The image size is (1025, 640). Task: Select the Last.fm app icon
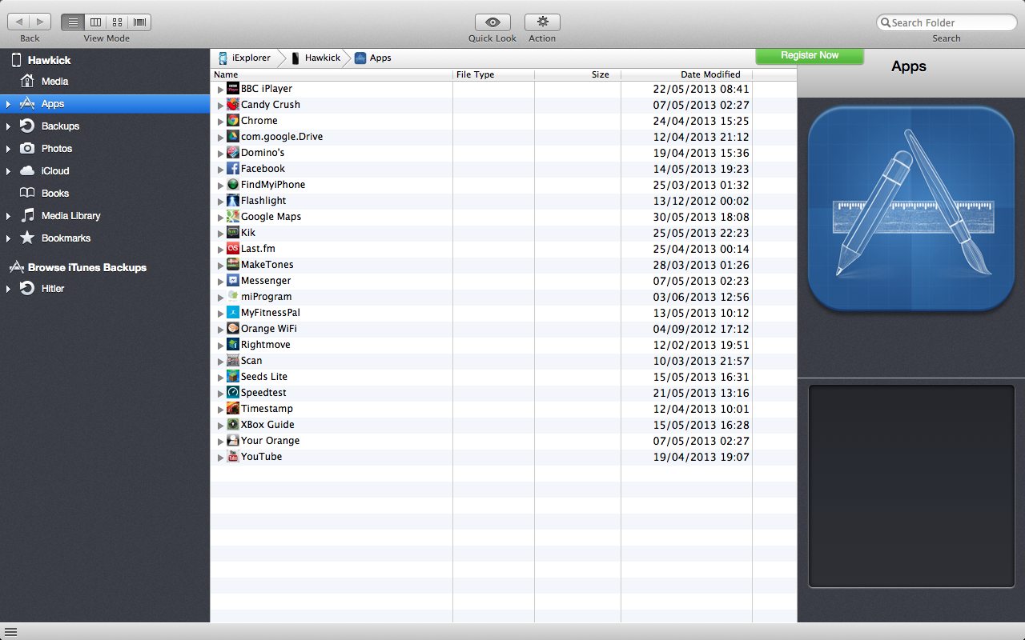(233, 249)
